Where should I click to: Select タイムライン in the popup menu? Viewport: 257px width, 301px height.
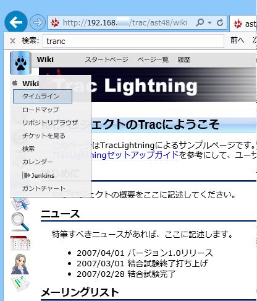[x=43, y=96]
